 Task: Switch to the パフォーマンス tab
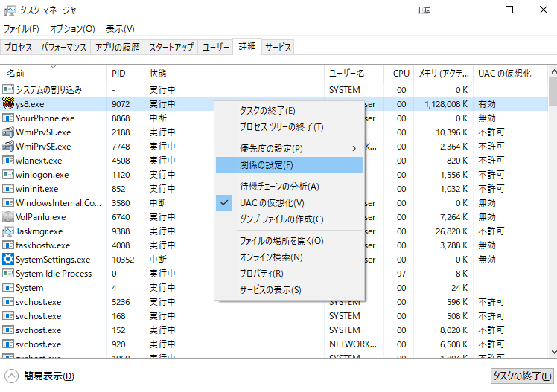point(63,47)
